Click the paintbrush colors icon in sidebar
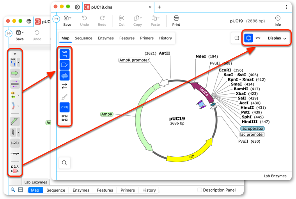Viewport: 296px width, 199px height. coord(65,97)
